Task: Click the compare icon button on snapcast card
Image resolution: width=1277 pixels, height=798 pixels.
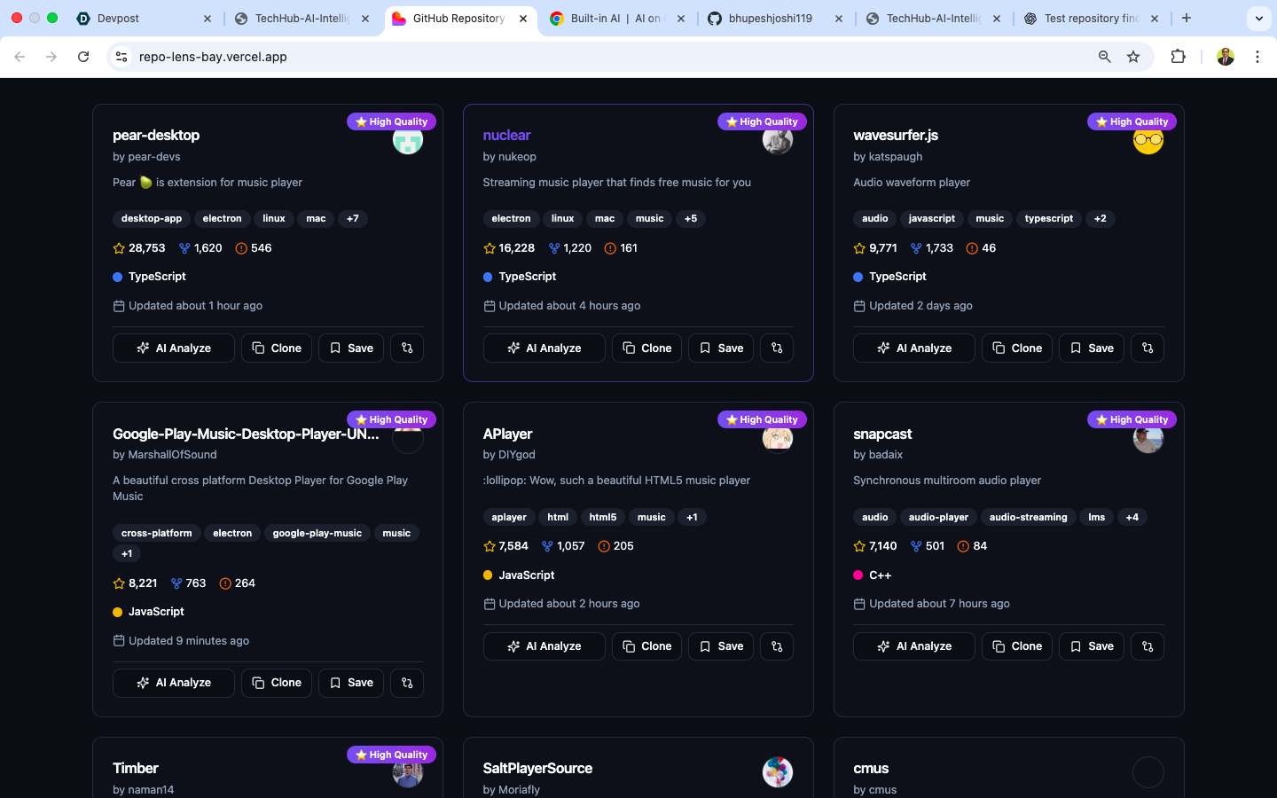Action: click(x=1148, y=646)
